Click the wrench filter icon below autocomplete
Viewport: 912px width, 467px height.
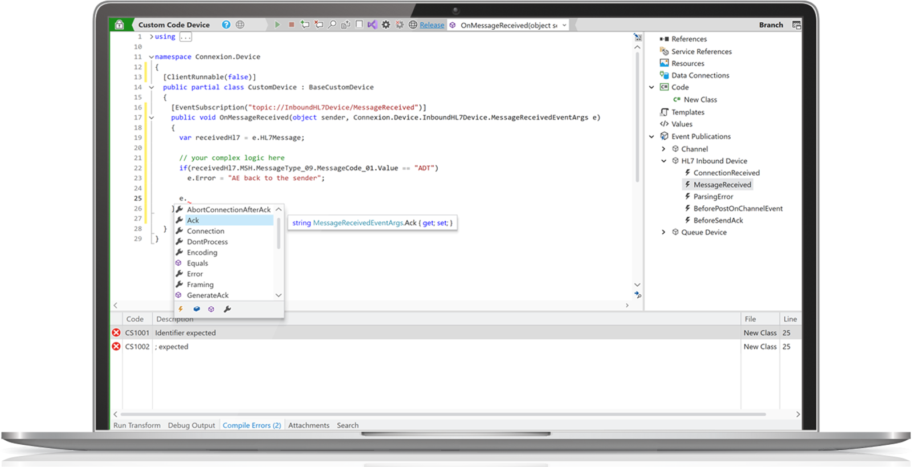coord(227,309)
